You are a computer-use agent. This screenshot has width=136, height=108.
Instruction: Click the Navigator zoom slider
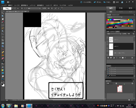124,84
